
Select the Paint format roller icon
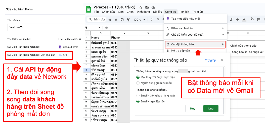[128, 20]
